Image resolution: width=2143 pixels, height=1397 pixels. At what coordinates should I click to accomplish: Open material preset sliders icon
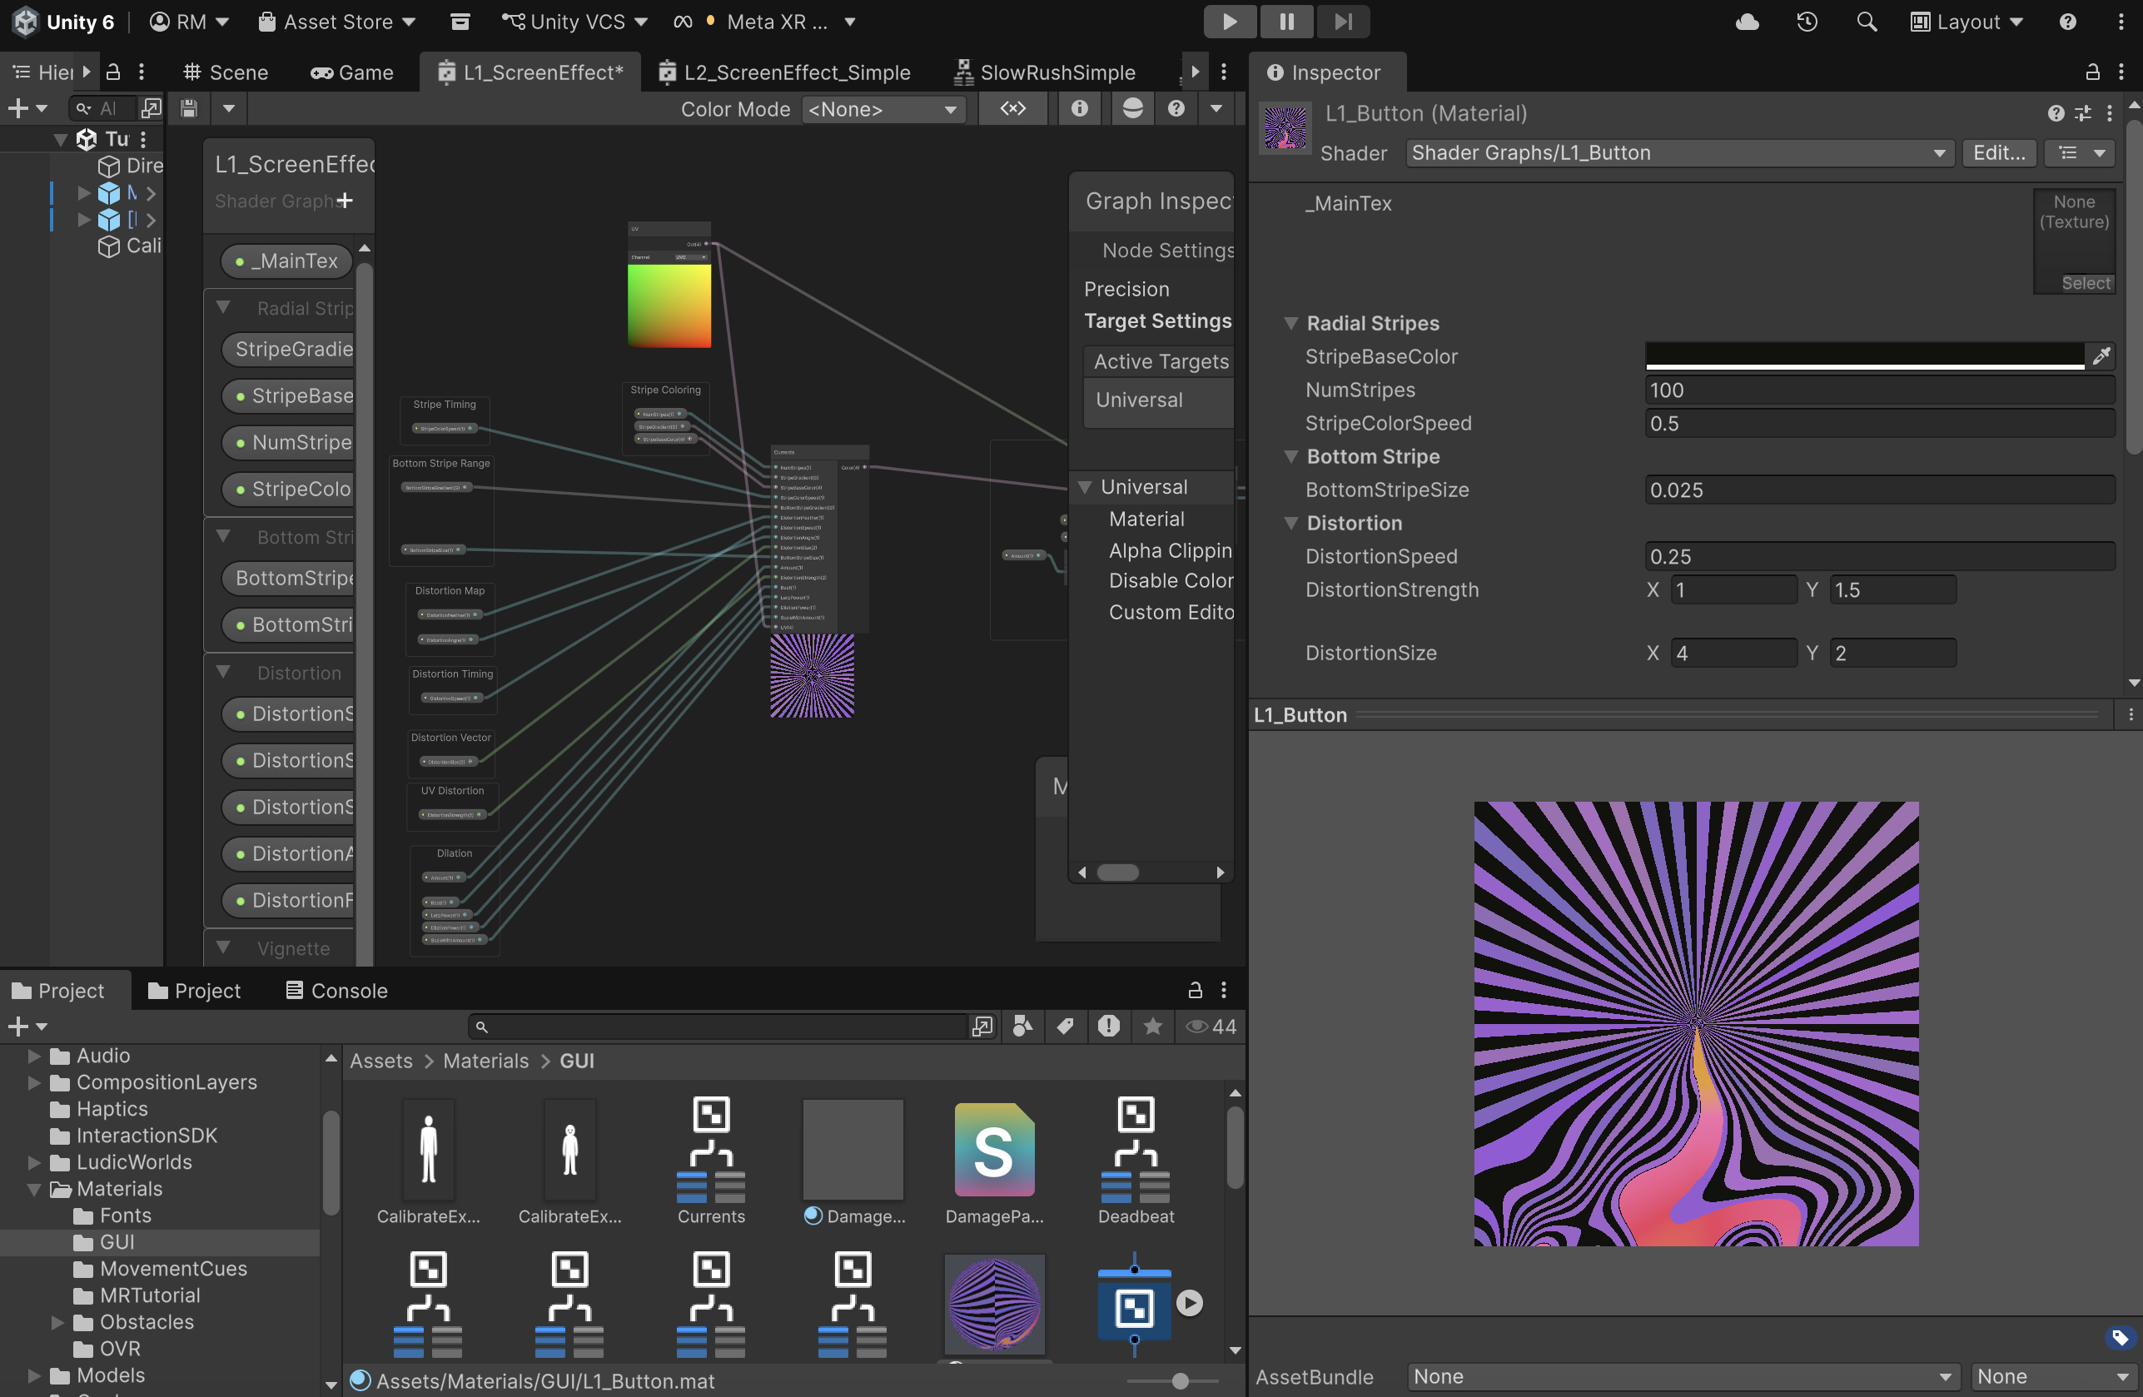click(2083, 113)
